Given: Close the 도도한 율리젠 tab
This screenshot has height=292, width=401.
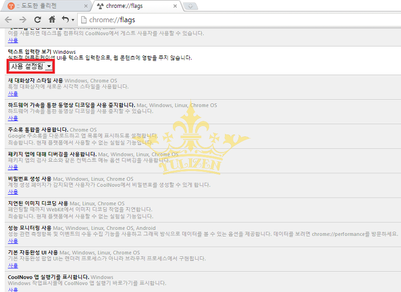Looking at the screenshot, I should (x=86, y=6).
